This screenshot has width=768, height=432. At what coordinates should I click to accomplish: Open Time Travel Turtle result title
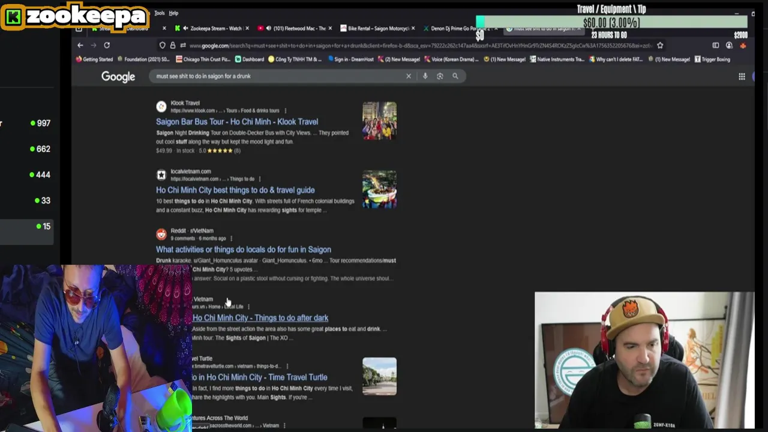tap(259, 377)
